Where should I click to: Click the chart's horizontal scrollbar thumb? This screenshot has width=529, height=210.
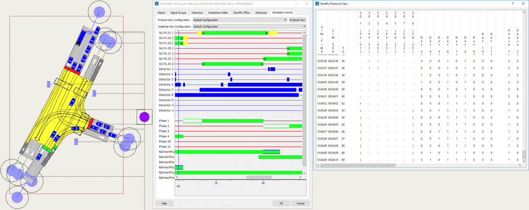259,177
